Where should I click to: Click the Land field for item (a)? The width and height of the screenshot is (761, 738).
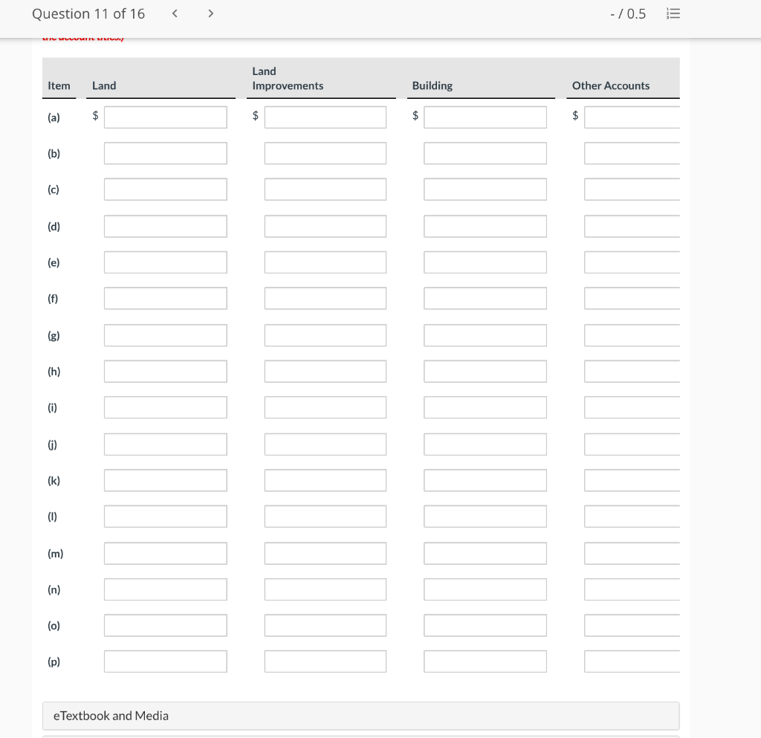[166, 117]
